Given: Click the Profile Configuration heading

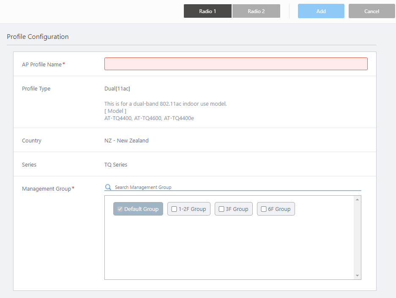Looking at the screenshot, I should 38,37.
